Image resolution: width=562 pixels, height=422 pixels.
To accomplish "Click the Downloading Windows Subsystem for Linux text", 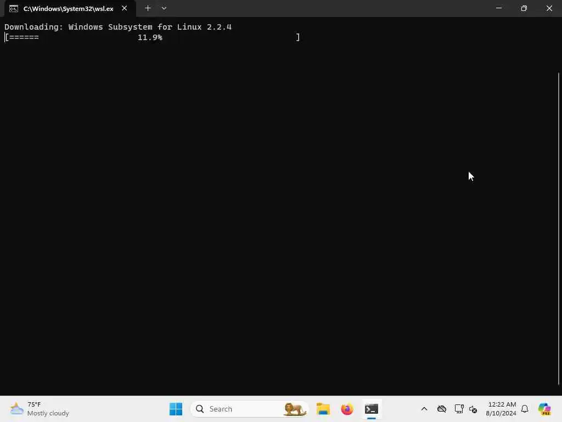I will 118,27.
